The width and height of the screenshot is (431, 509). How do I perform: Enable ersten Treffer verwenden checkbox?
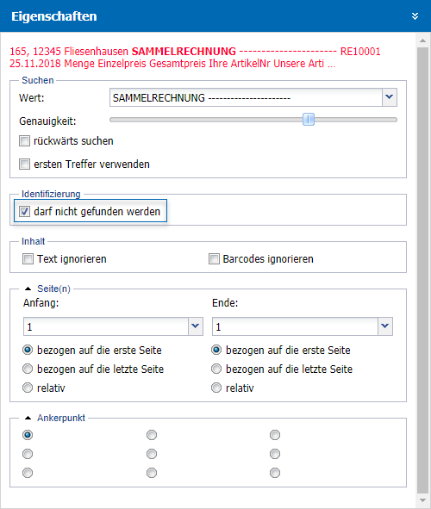coord(24,164)
